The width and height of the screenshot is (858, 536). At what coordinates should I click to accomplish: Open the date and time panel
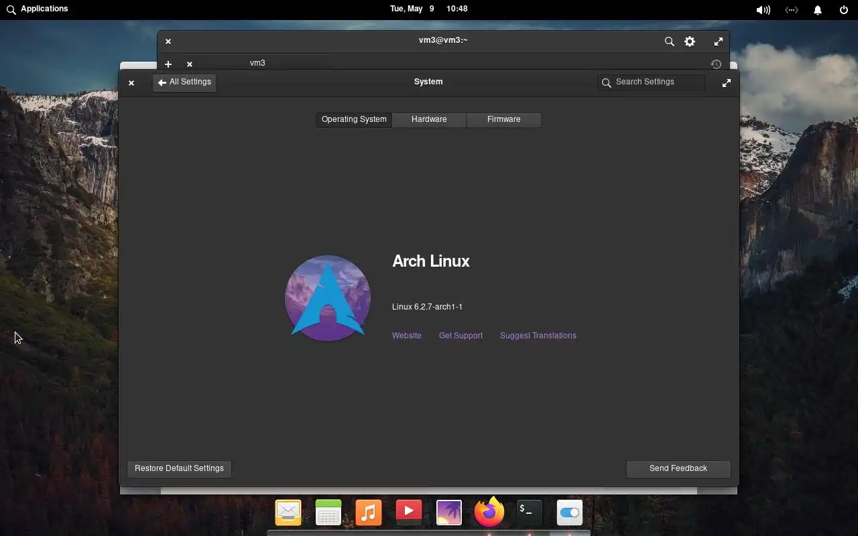point(429,9)
